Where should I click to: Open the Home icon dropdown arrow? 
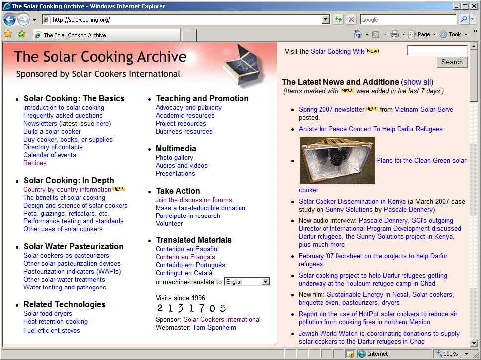pyautogui.click(x=367, y=35)
